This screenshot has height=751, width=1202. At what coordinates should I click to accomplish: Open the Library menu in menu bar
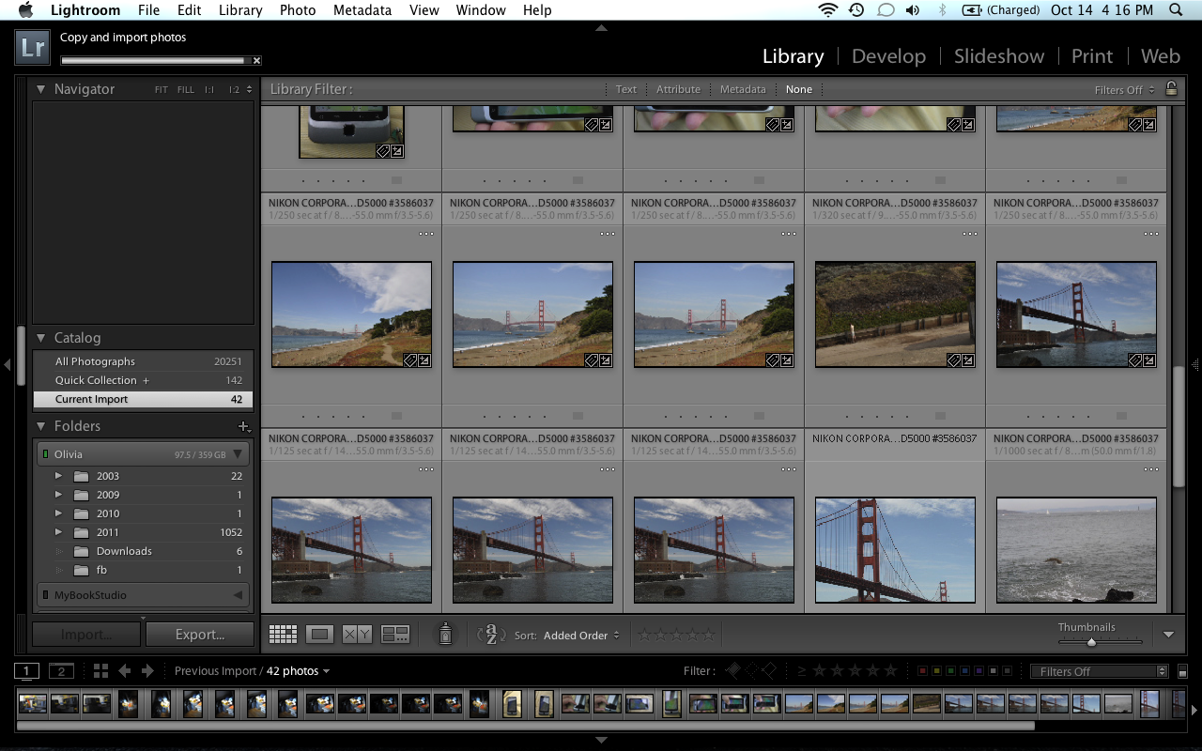pos(240,10)
